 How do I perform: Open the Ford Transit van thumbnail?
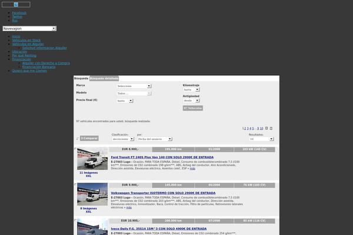(92, 159)
